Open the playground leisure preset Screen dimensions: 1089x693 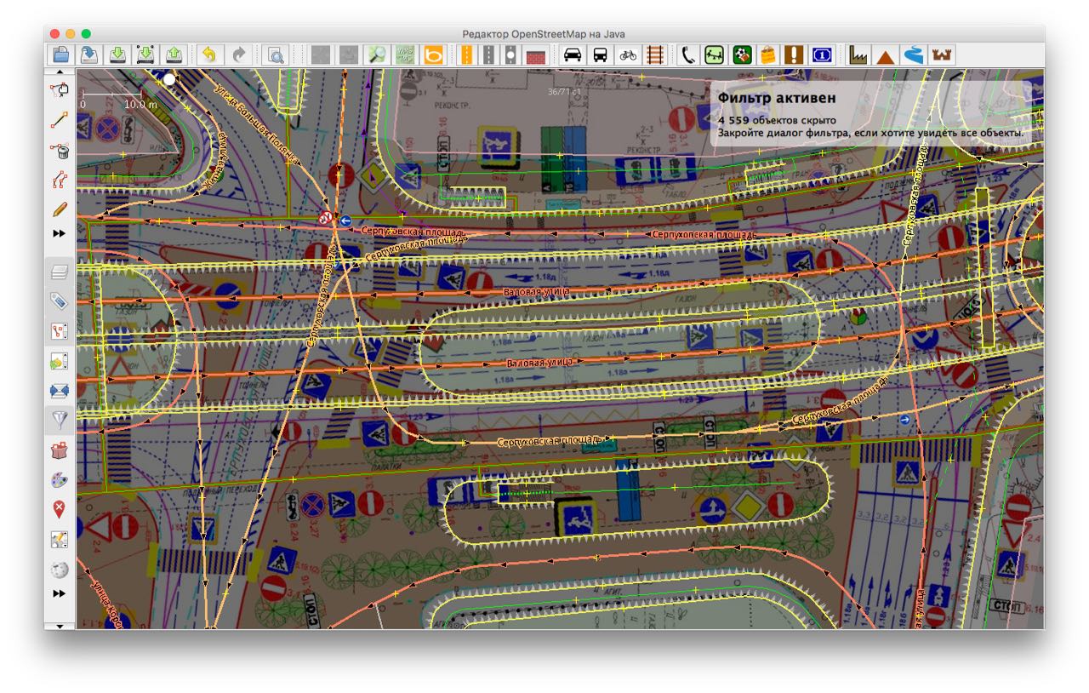click(715, 55)
